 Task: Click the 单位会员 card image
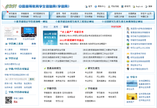click(132, 83)
